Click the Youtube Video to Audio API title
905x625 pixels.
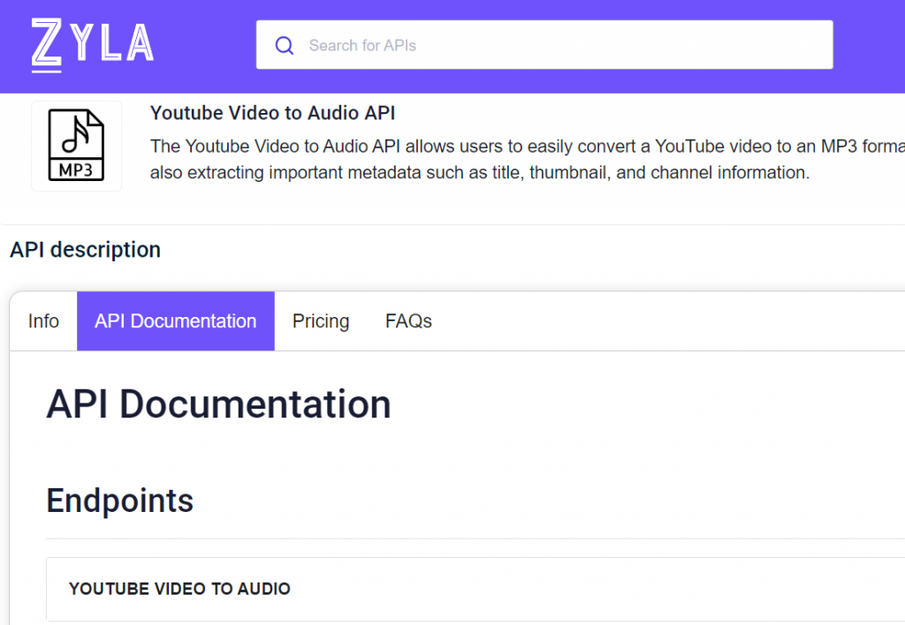(272, 113)
